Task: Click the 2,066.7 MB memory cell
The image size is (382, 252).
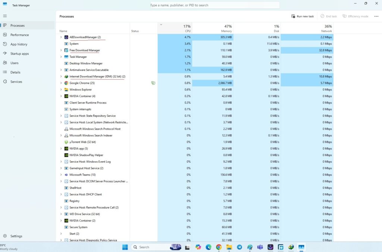Action: [213, 83]
